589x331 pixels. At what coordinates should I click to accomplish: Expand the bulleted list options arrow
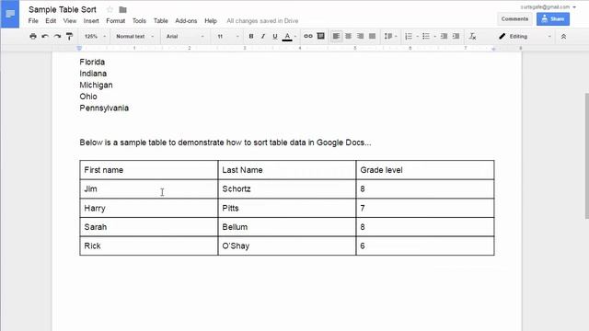point(435,37)
